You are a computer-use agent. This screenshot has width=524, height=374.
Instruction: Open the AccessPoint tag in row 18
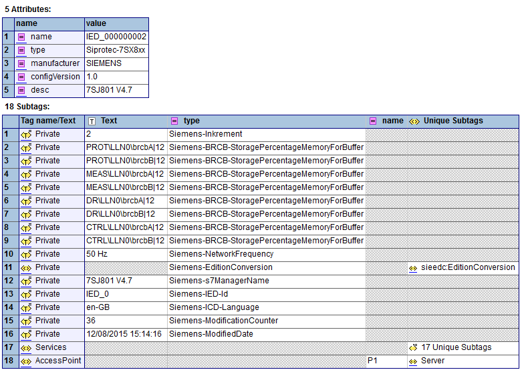58,361
